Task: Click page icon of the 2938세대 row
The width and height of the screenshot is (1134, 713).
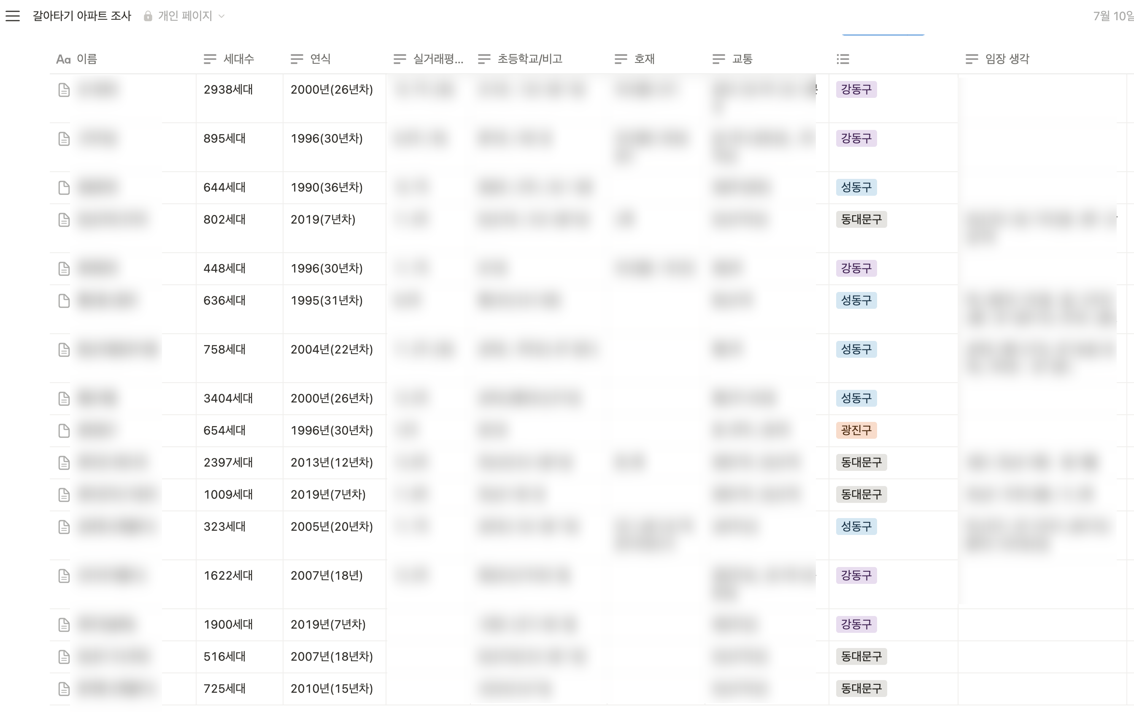Action: point(64,89)
